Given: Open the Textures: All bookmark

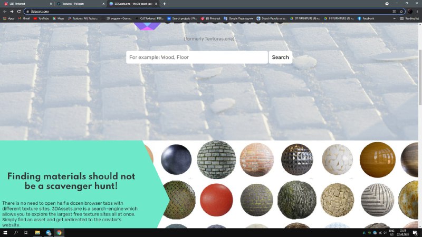Looking at the screenshot, I should point(83,18).
